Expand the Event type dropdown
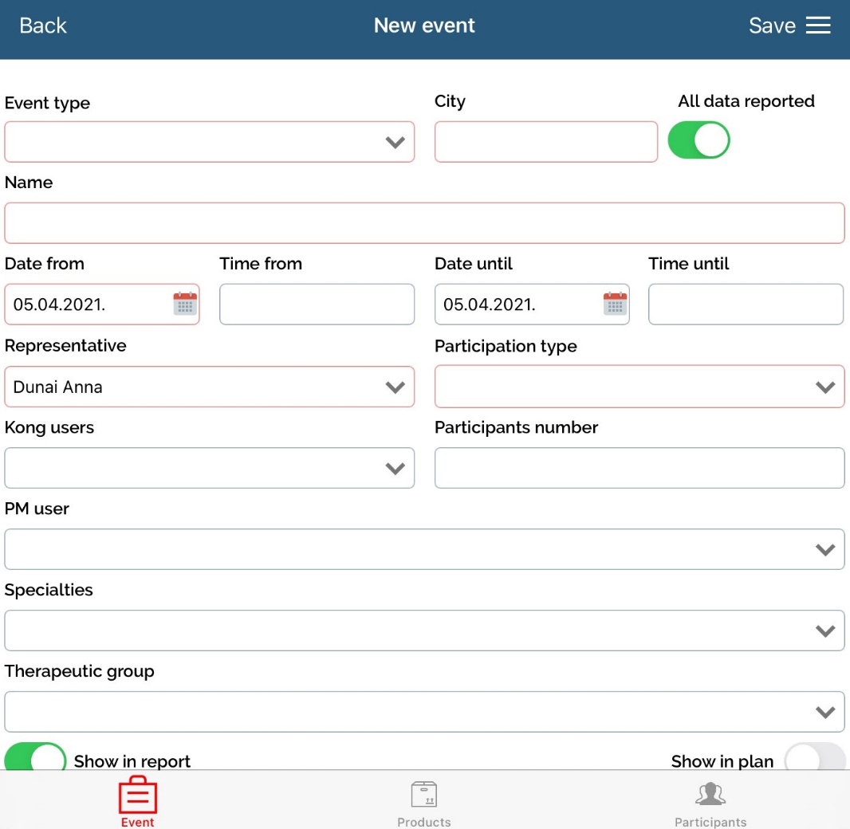 (x=210, y=142)
